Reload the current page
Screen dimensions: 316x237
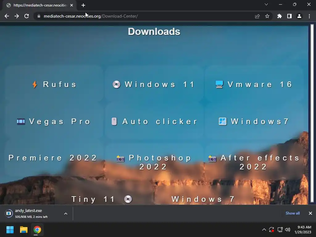pyautogui.click(x=27, y=16)
